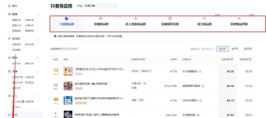Switch to the 实时爆品挖掘 tab
The width and height of the screenshot is (266, 118).
point(239,21)
